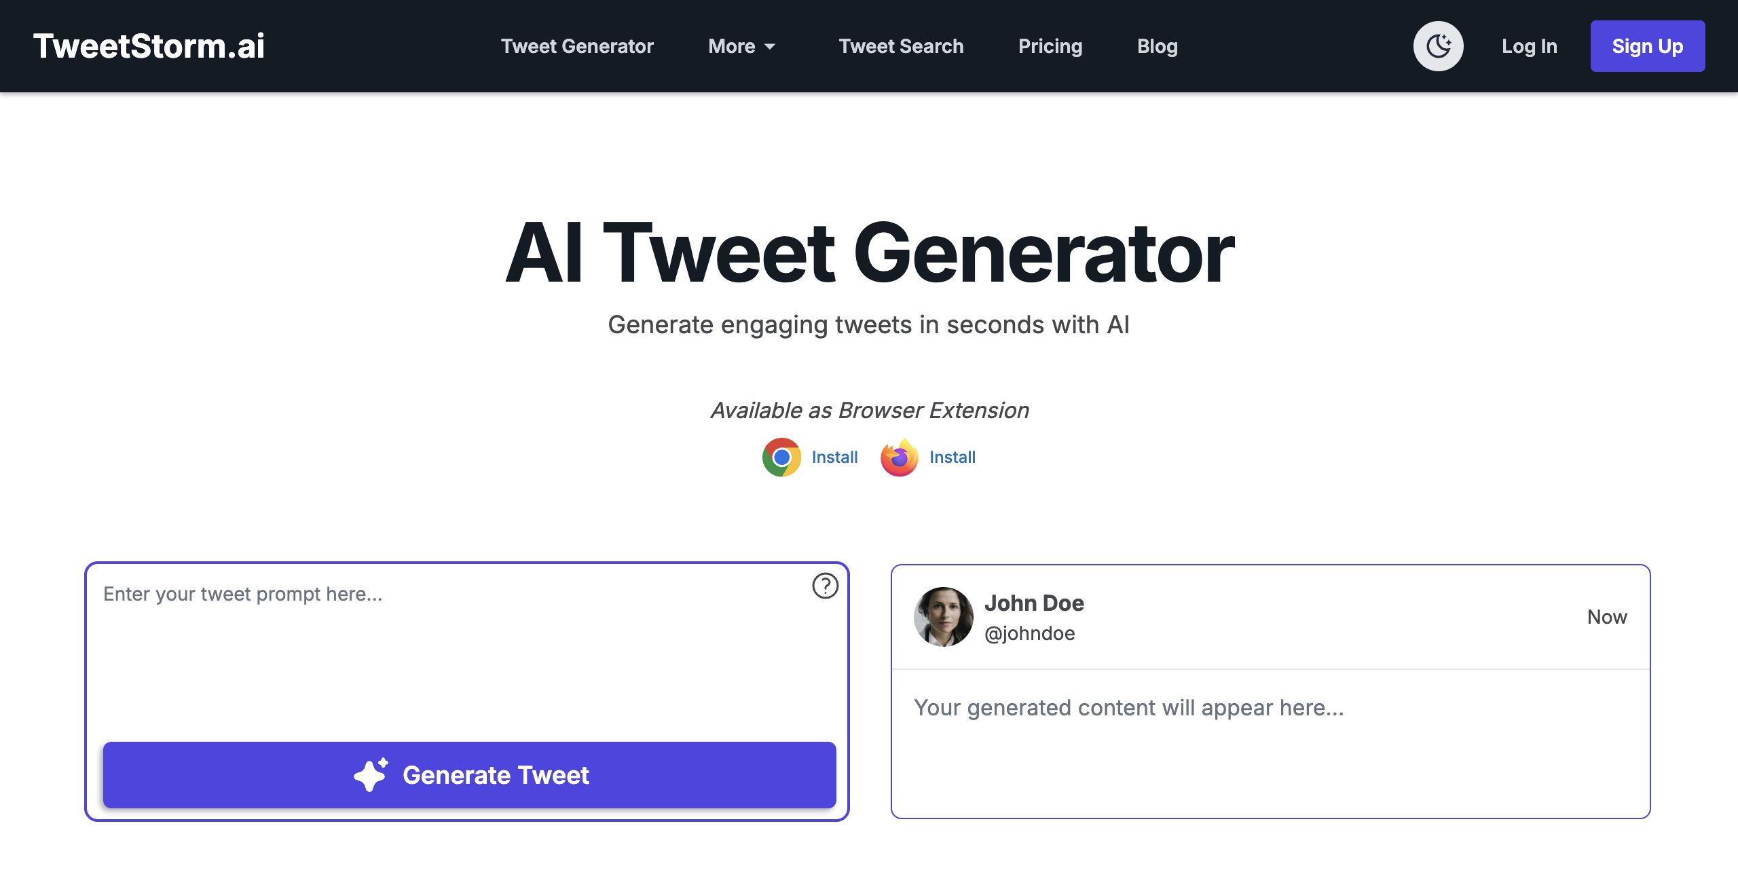Open the Tweet Generator nav item
Viewport: 1738px width, 885px height.
577,46
